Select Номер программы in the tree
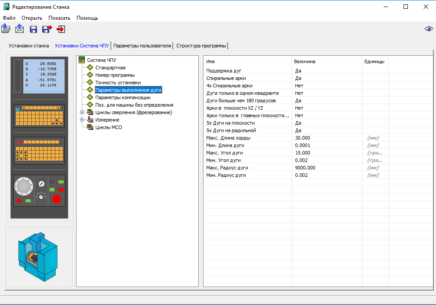 coord(115,75)
